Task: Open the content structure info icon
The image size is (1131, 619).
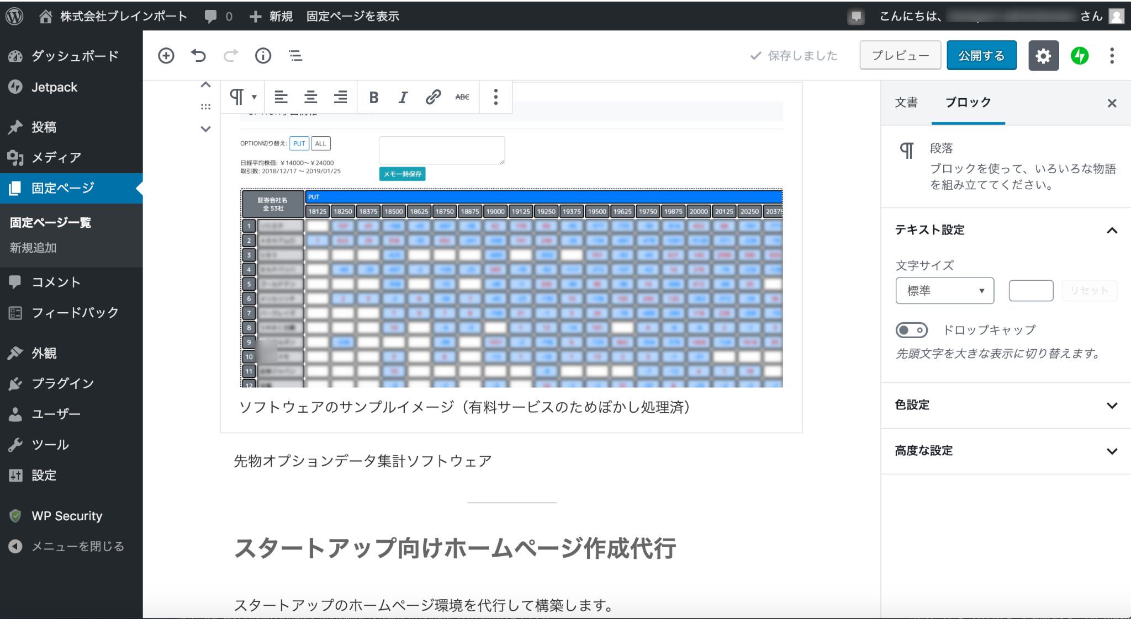Action: tap(263, 56)
